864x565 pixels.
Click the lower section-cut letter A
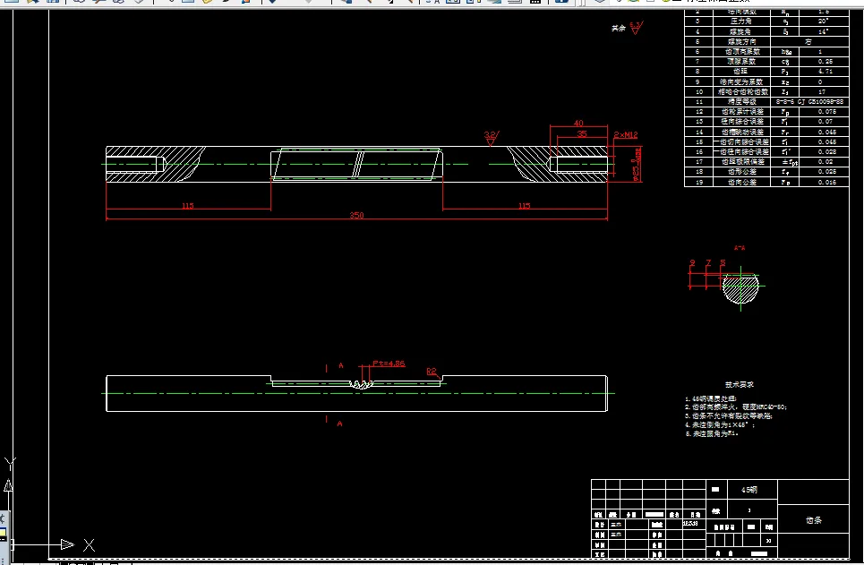(x=339, y=424)
